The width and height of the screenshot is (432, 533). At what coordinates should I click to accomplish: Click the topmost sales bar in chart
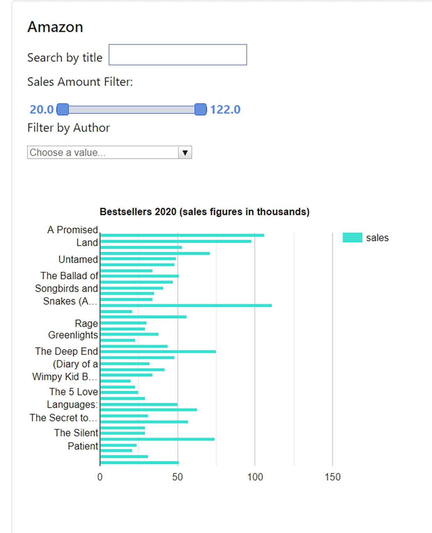[x=182, y=235]
